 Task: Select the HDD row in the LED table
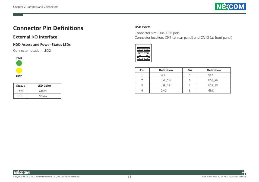click(x=37, y=96)
